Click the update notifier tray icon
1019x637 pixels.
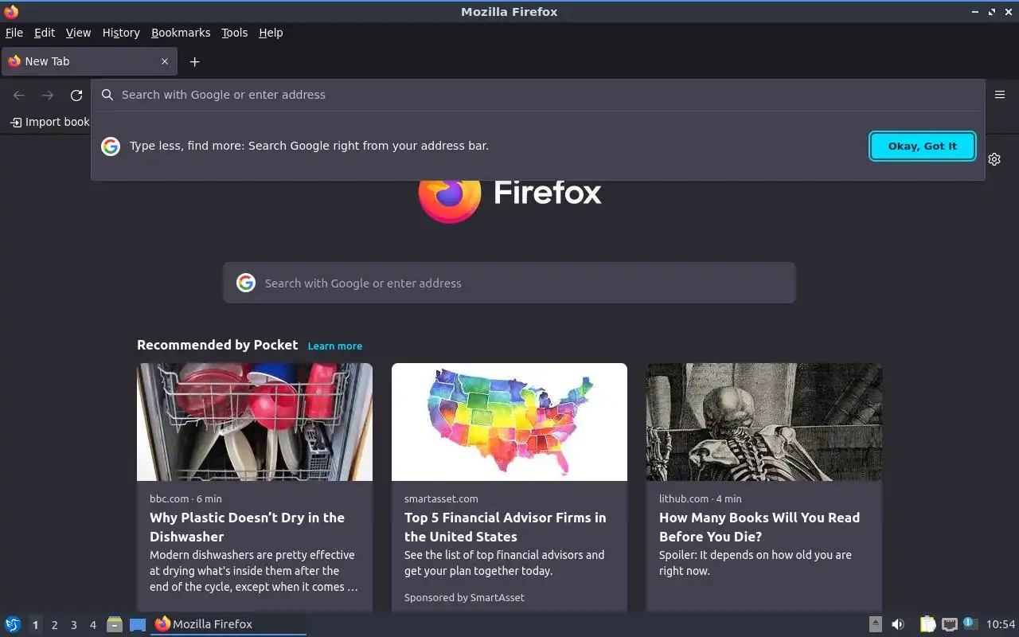[970, 623]
